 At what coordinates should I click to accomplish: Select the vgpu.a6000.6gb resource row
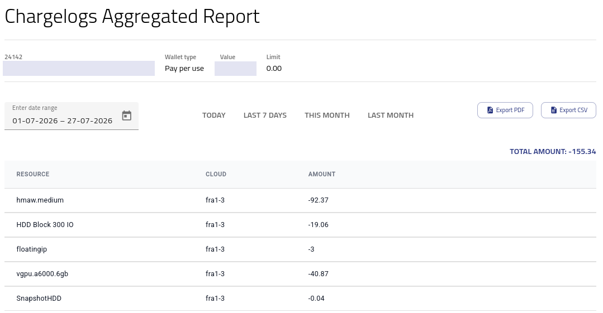[x=300, y=274]
